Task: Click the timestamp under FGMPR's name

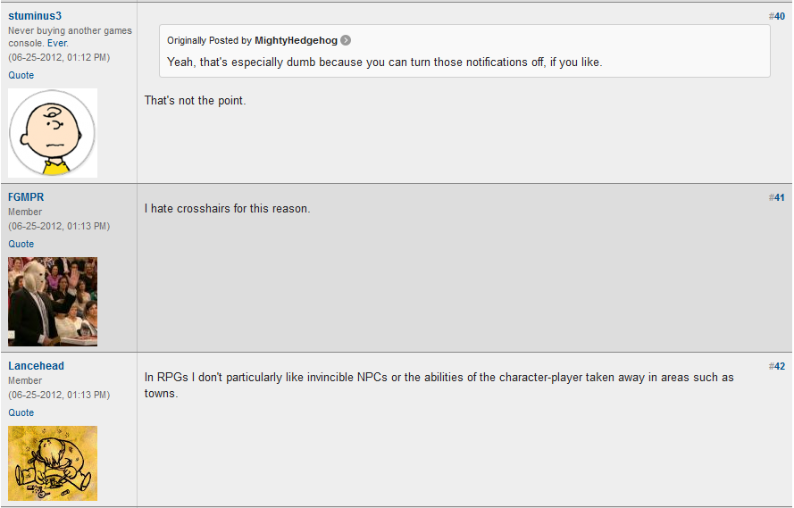Action: click(x=59, y=226)
